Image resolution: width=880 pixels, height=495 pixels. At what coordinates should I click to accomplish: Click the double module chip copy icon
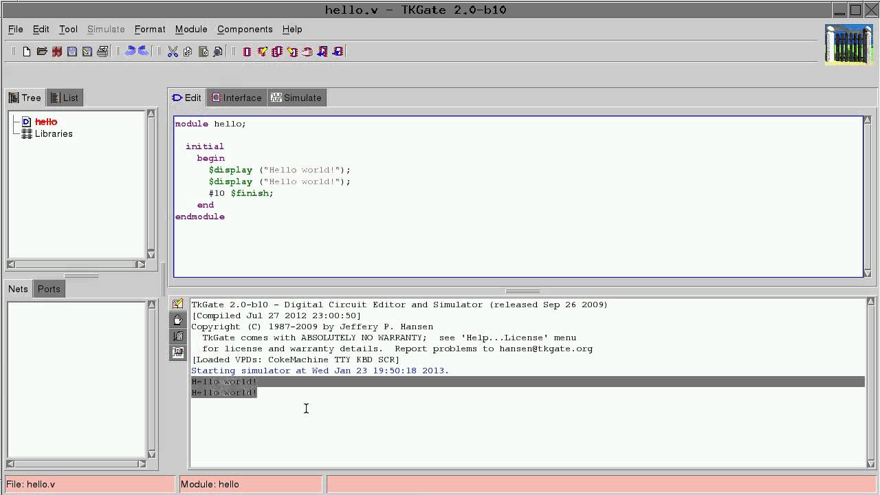pyautogui.click(x=277, y=52)
